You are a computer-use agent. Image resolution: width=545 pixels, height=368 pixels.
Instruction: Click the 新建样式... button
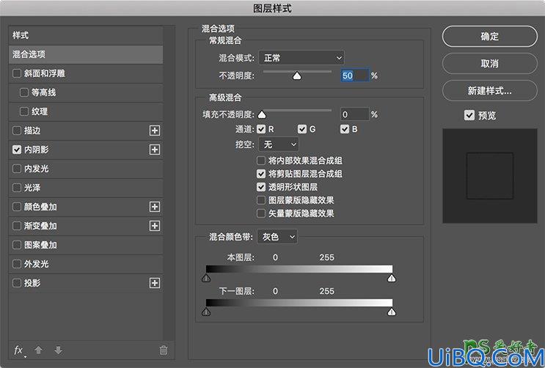coord(490,91)
